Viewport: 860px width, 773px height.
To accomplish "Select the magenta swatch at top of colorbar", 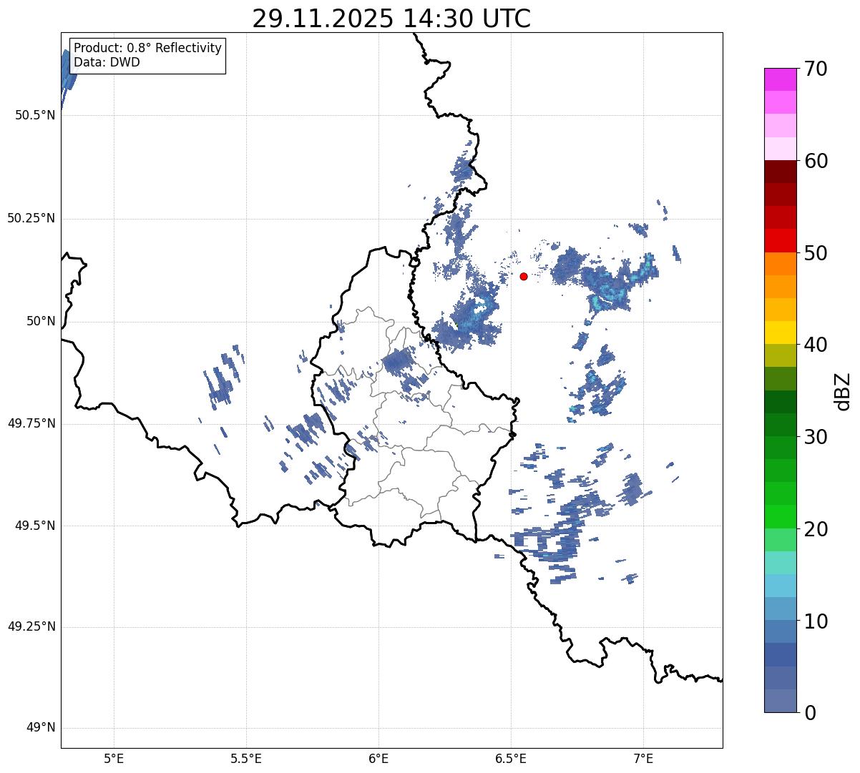I will click(x=780, y=79).
